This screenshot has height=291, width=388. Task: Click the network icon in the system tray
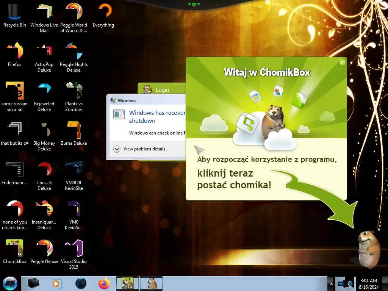[341, 283]
